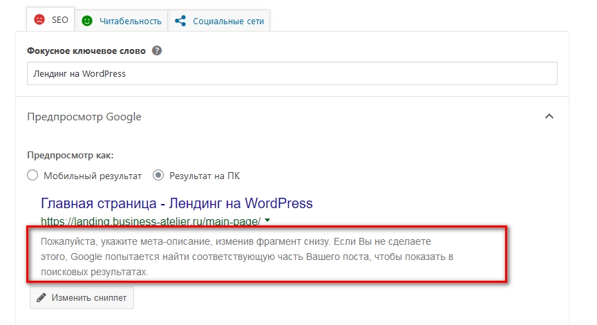Collapse the Предпросмотр Google section
This screenshot has width=597, height=325.
pos(549,116)
